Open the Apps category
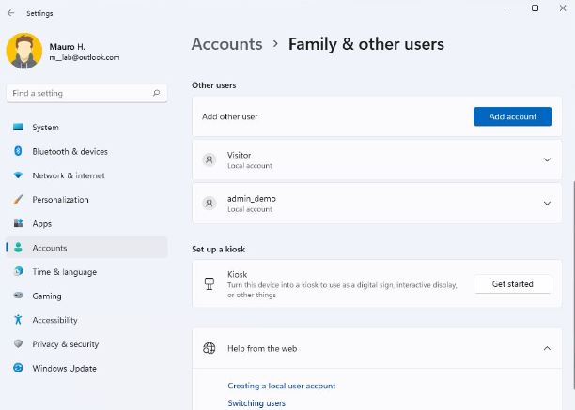 87,224
